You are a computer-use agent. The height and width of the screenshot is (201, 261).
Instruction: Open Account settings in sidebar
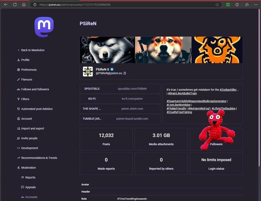[24, 119]
